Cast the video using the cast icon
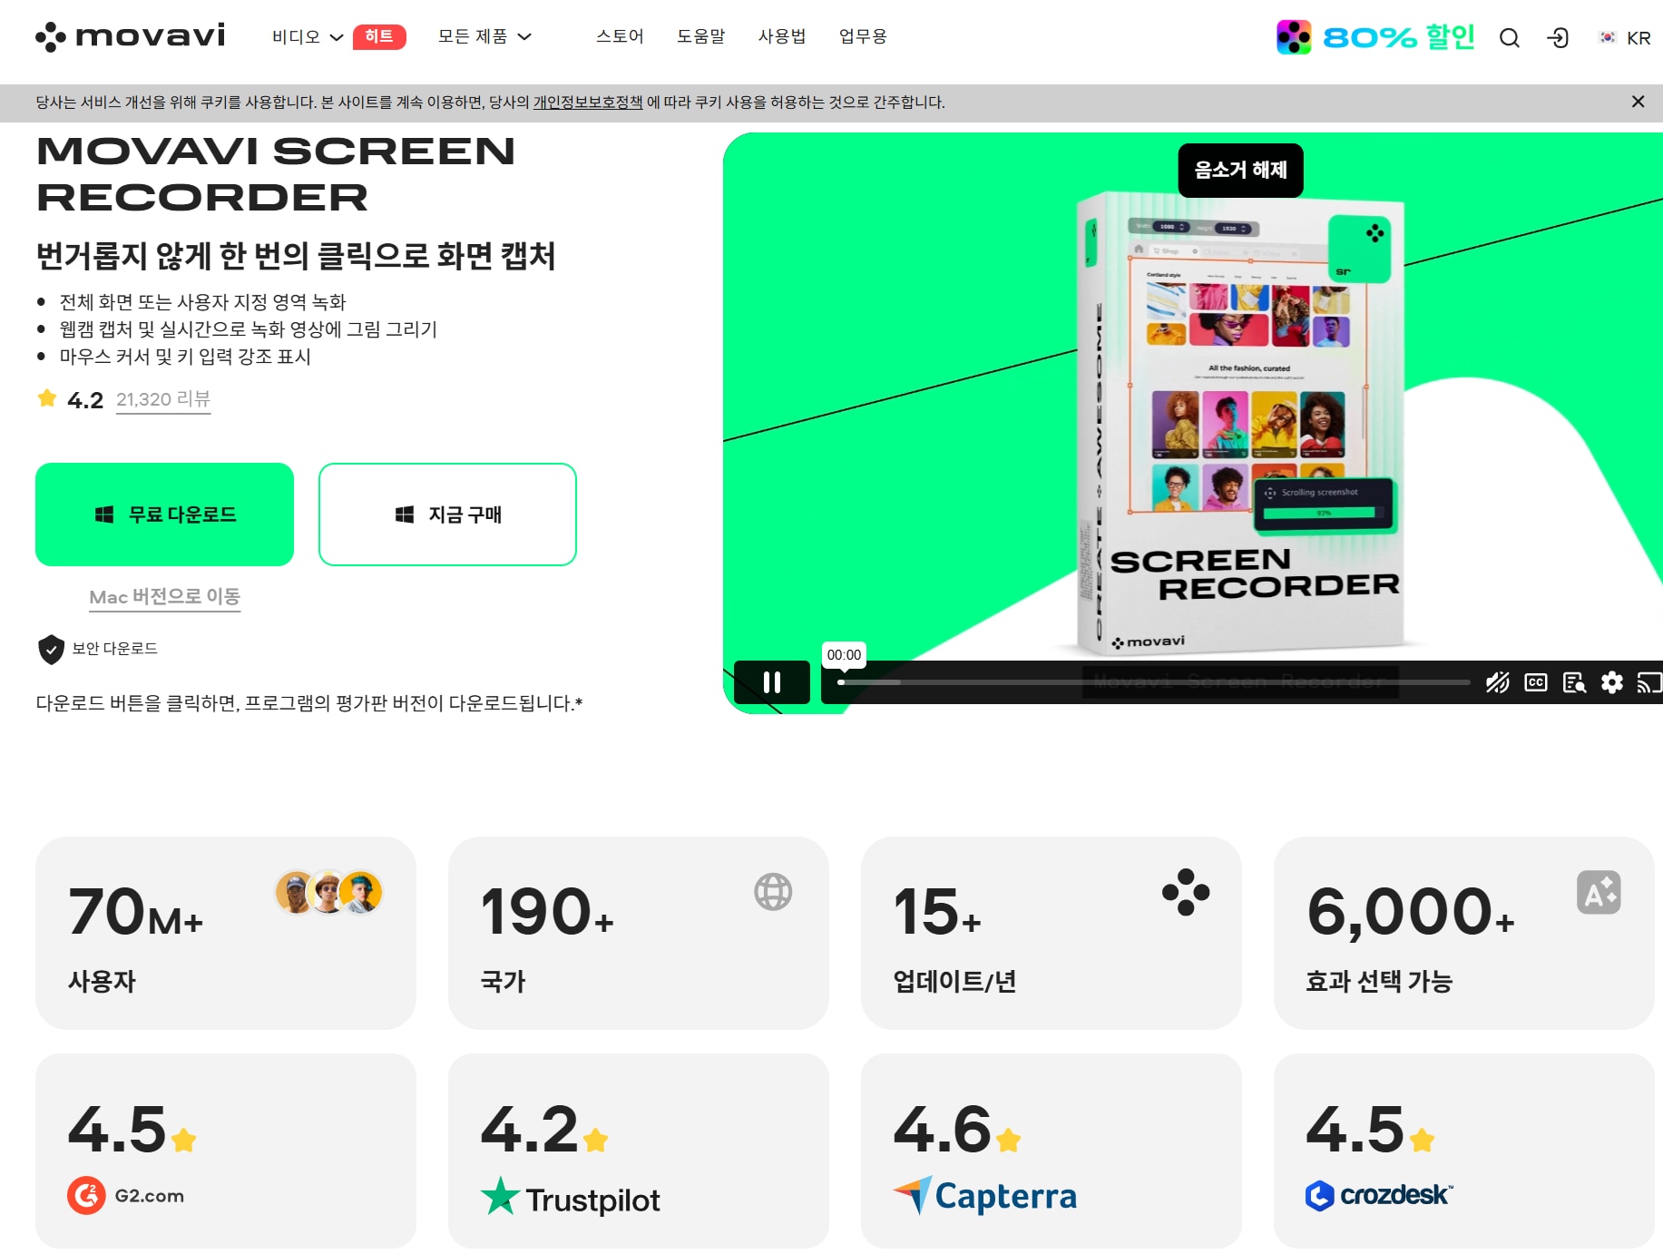This screenshot has height=1254, width=1663. [1648, 682]
